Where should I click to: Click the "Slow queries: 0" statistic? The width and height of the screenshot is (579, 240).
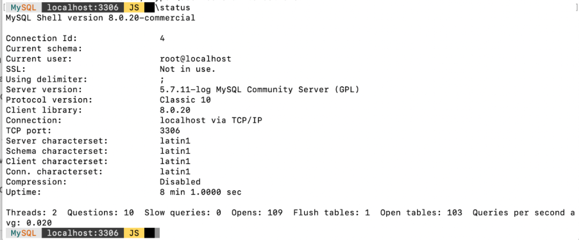tap(183, 212)
